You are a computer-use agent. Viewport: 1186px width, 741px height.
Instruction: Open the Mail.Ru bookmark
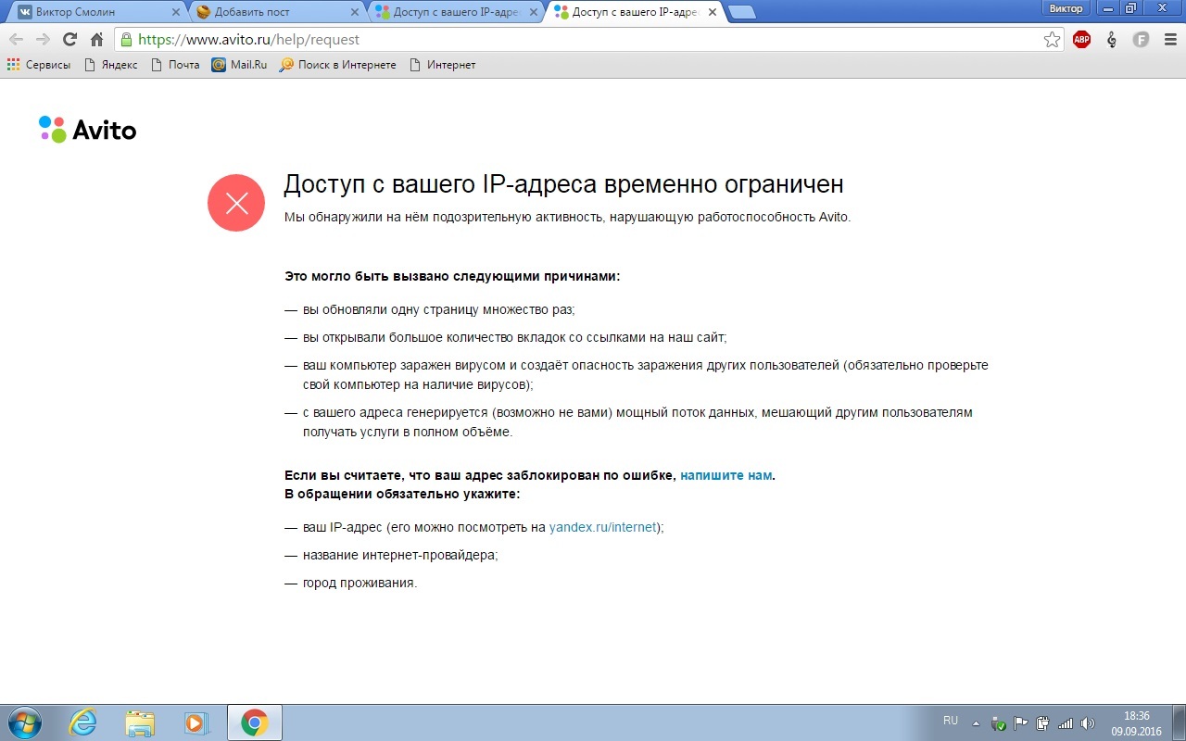(239, 65)
